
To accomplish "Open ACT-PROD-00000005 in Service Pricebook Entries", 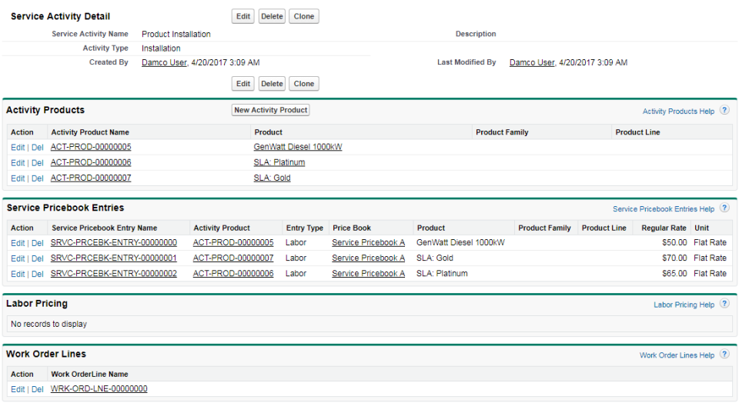I will [233, 242].
